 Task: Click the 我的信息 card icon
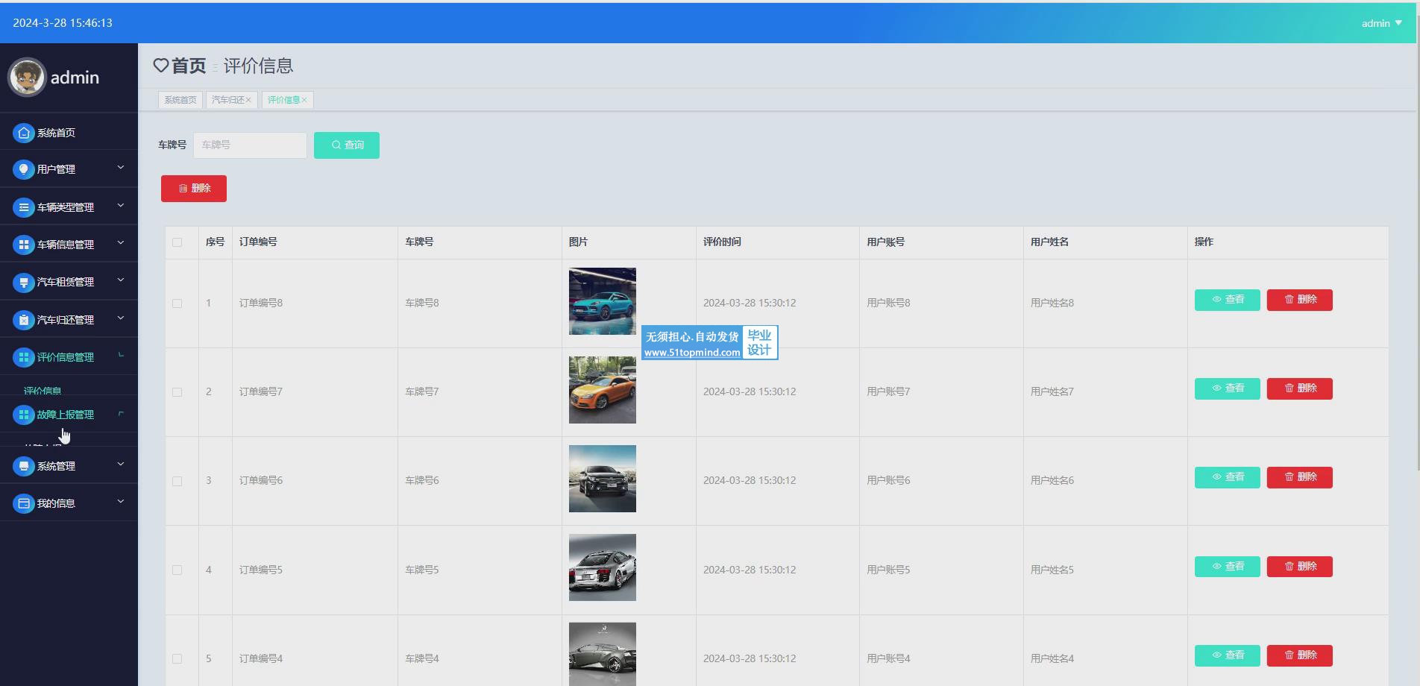24,503
